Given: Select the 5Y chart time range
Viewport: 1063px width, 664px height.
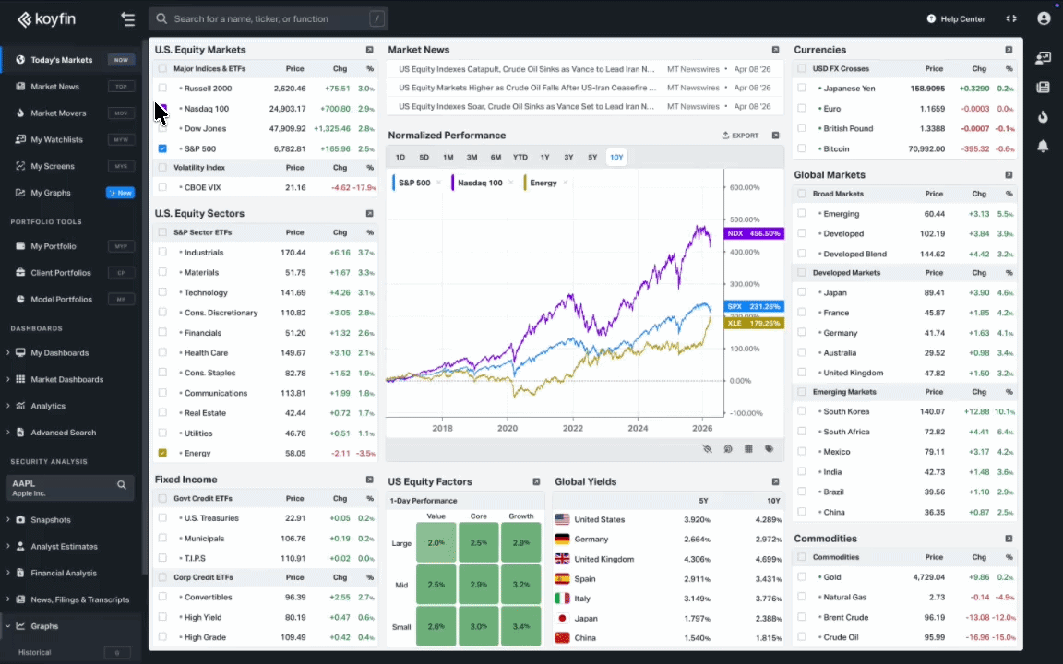Looking at the screenshot, I should pyautogui.click(x=592, y=157).
